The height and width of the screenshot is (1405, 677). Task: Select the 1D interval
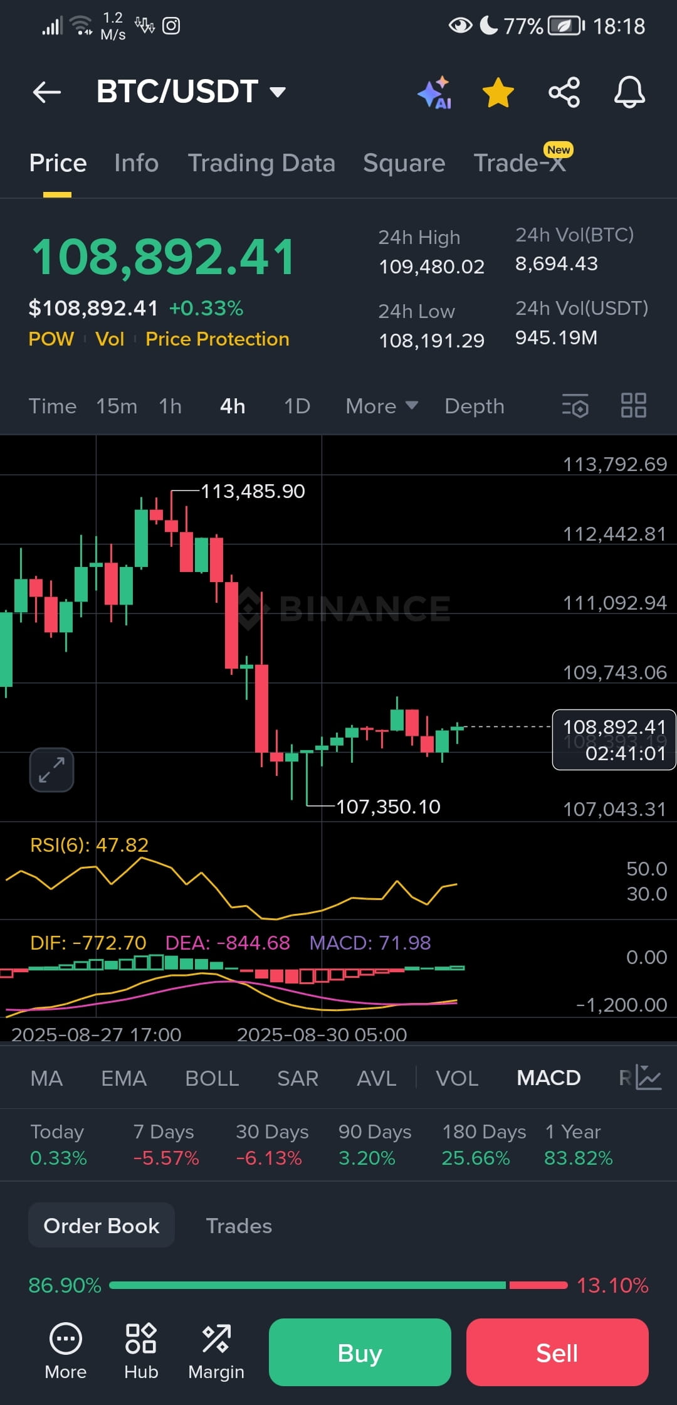coord(297,406)
